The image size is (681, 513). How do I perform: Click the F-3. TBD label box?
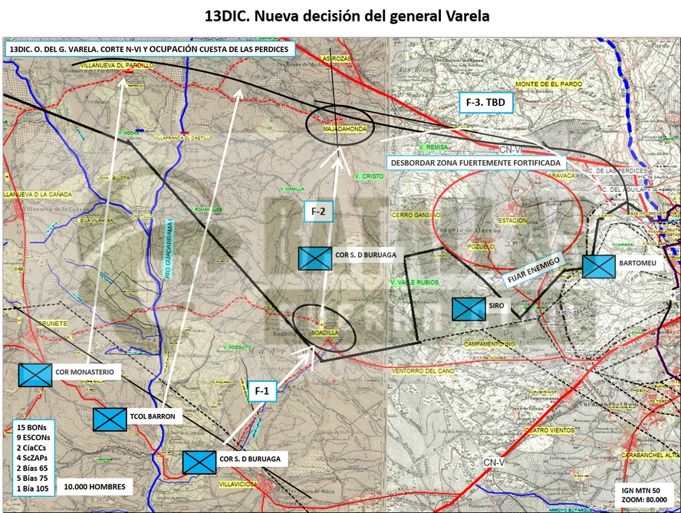click(485, 103)
